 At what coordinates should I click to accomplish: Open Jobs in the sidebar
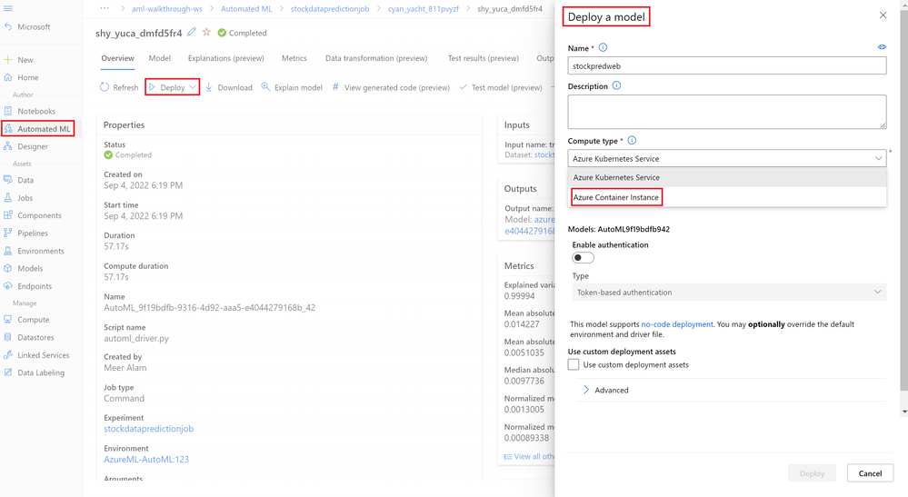click(25, 197)
